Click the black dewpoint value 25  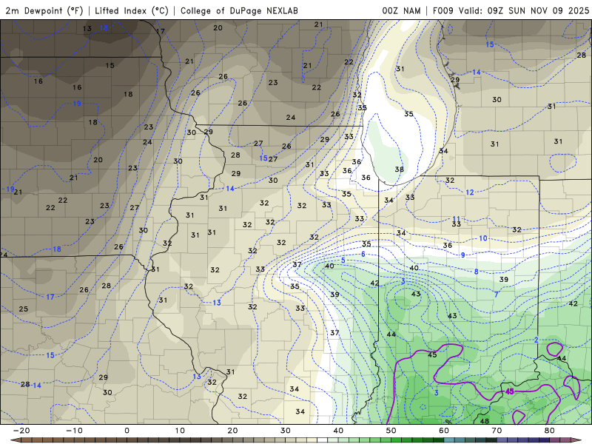24,309
